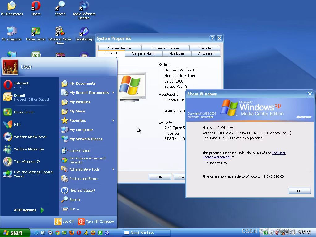
Task: Expand My Recent Documents submenu arrow
Action: point(113,93)
